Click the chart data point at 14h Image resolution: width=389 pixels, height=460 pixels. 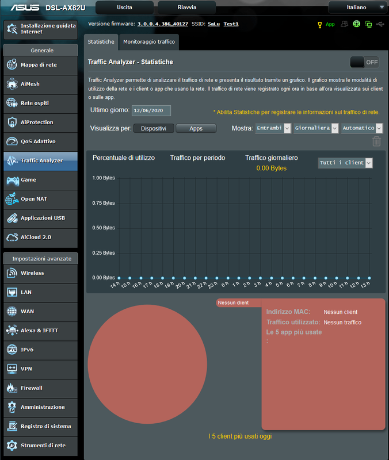tap(119, 278)
